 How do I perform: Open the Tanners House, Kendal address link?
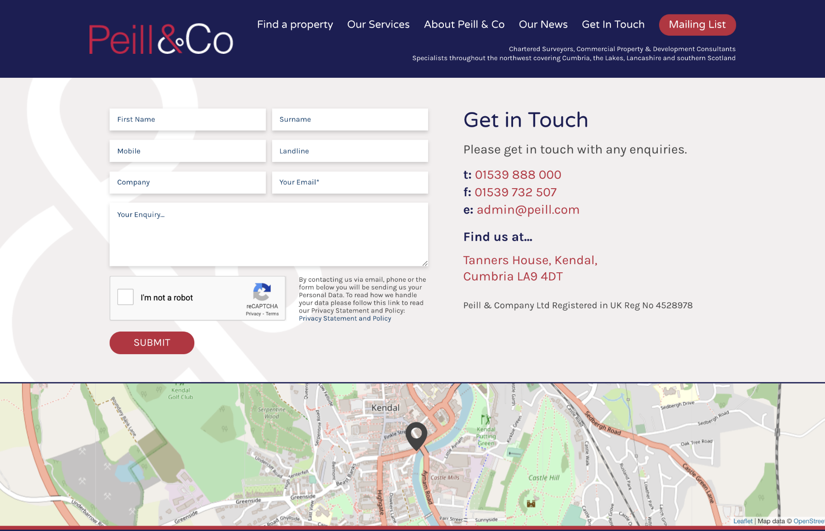tap(530, 268)
